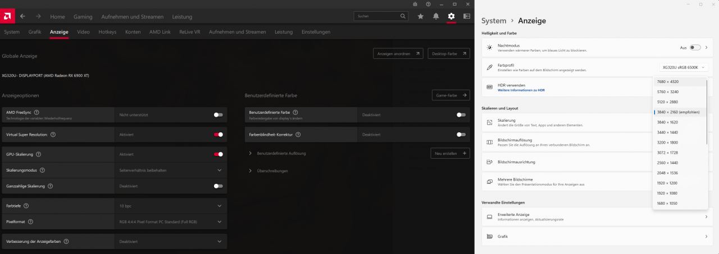Disable GPU-Skalierung switch
Image resolution: width=719 pixels, height=254 pixels.
[x=218, y=154]
